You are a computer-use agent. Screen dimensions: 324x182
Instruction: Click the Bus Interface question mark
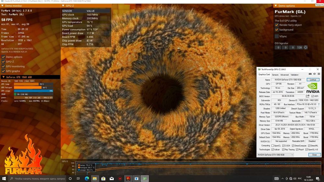(318, 104)
